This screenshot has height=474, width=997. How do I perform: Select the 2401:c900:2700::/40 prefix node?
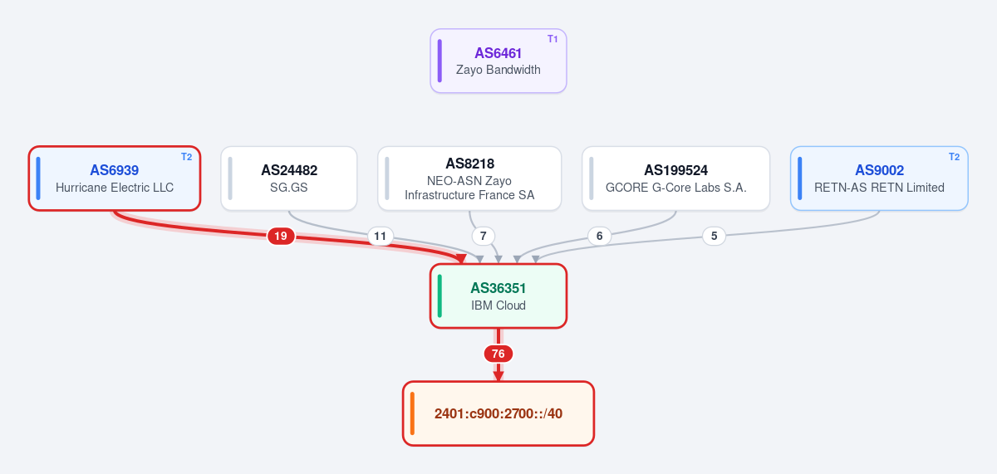pyautogui.click(x=498, y=413)
